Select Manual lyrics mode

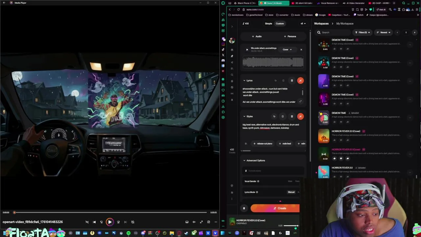(291, 192)
